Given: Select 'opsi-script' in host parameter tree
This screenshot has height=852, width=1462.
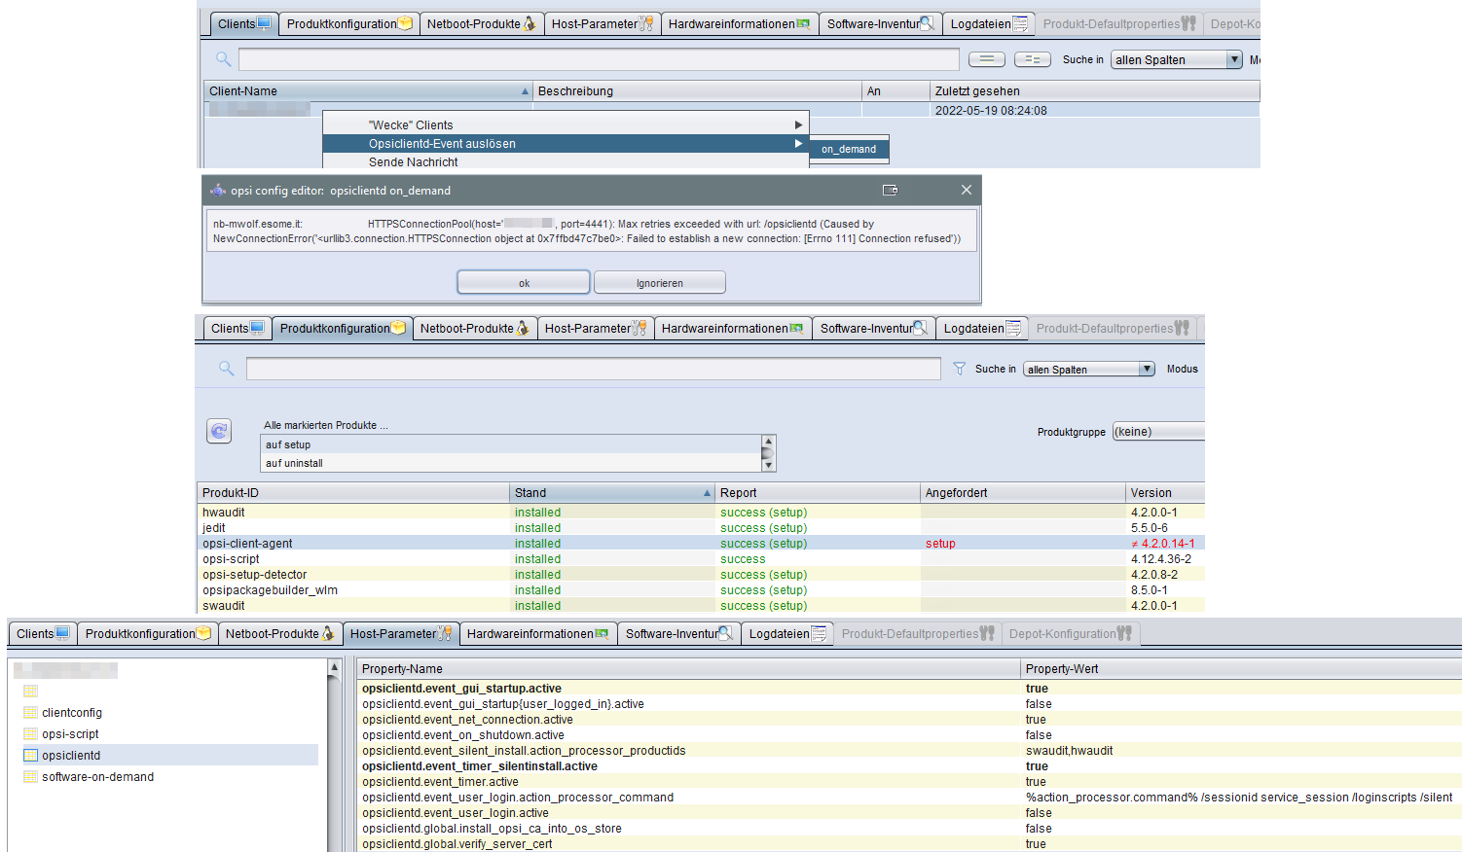Looking at the screenshot, I should [70, 734].
